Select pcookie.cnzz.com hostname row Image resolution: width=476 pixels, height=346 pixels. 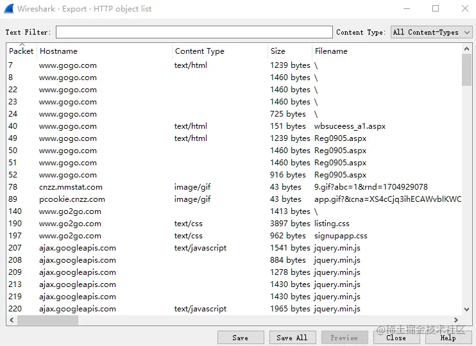[234, 199]
